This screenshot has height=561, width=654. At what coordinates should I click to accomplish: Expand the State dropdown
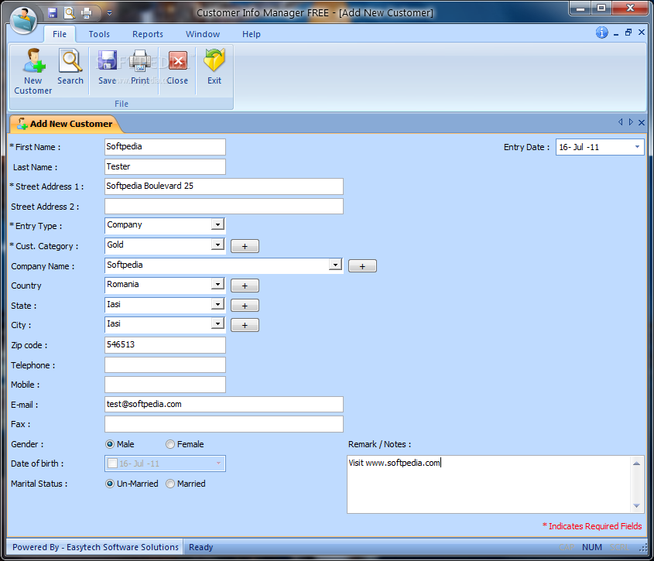coord(217,304)
